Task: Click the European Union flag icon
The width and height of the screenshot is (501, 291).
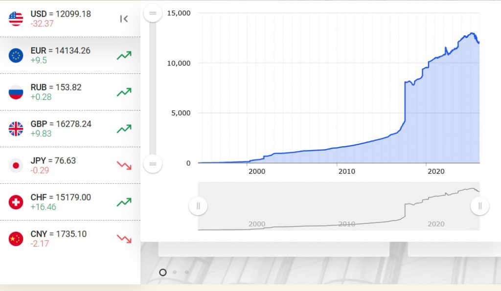Action: [x=16, y=55]
